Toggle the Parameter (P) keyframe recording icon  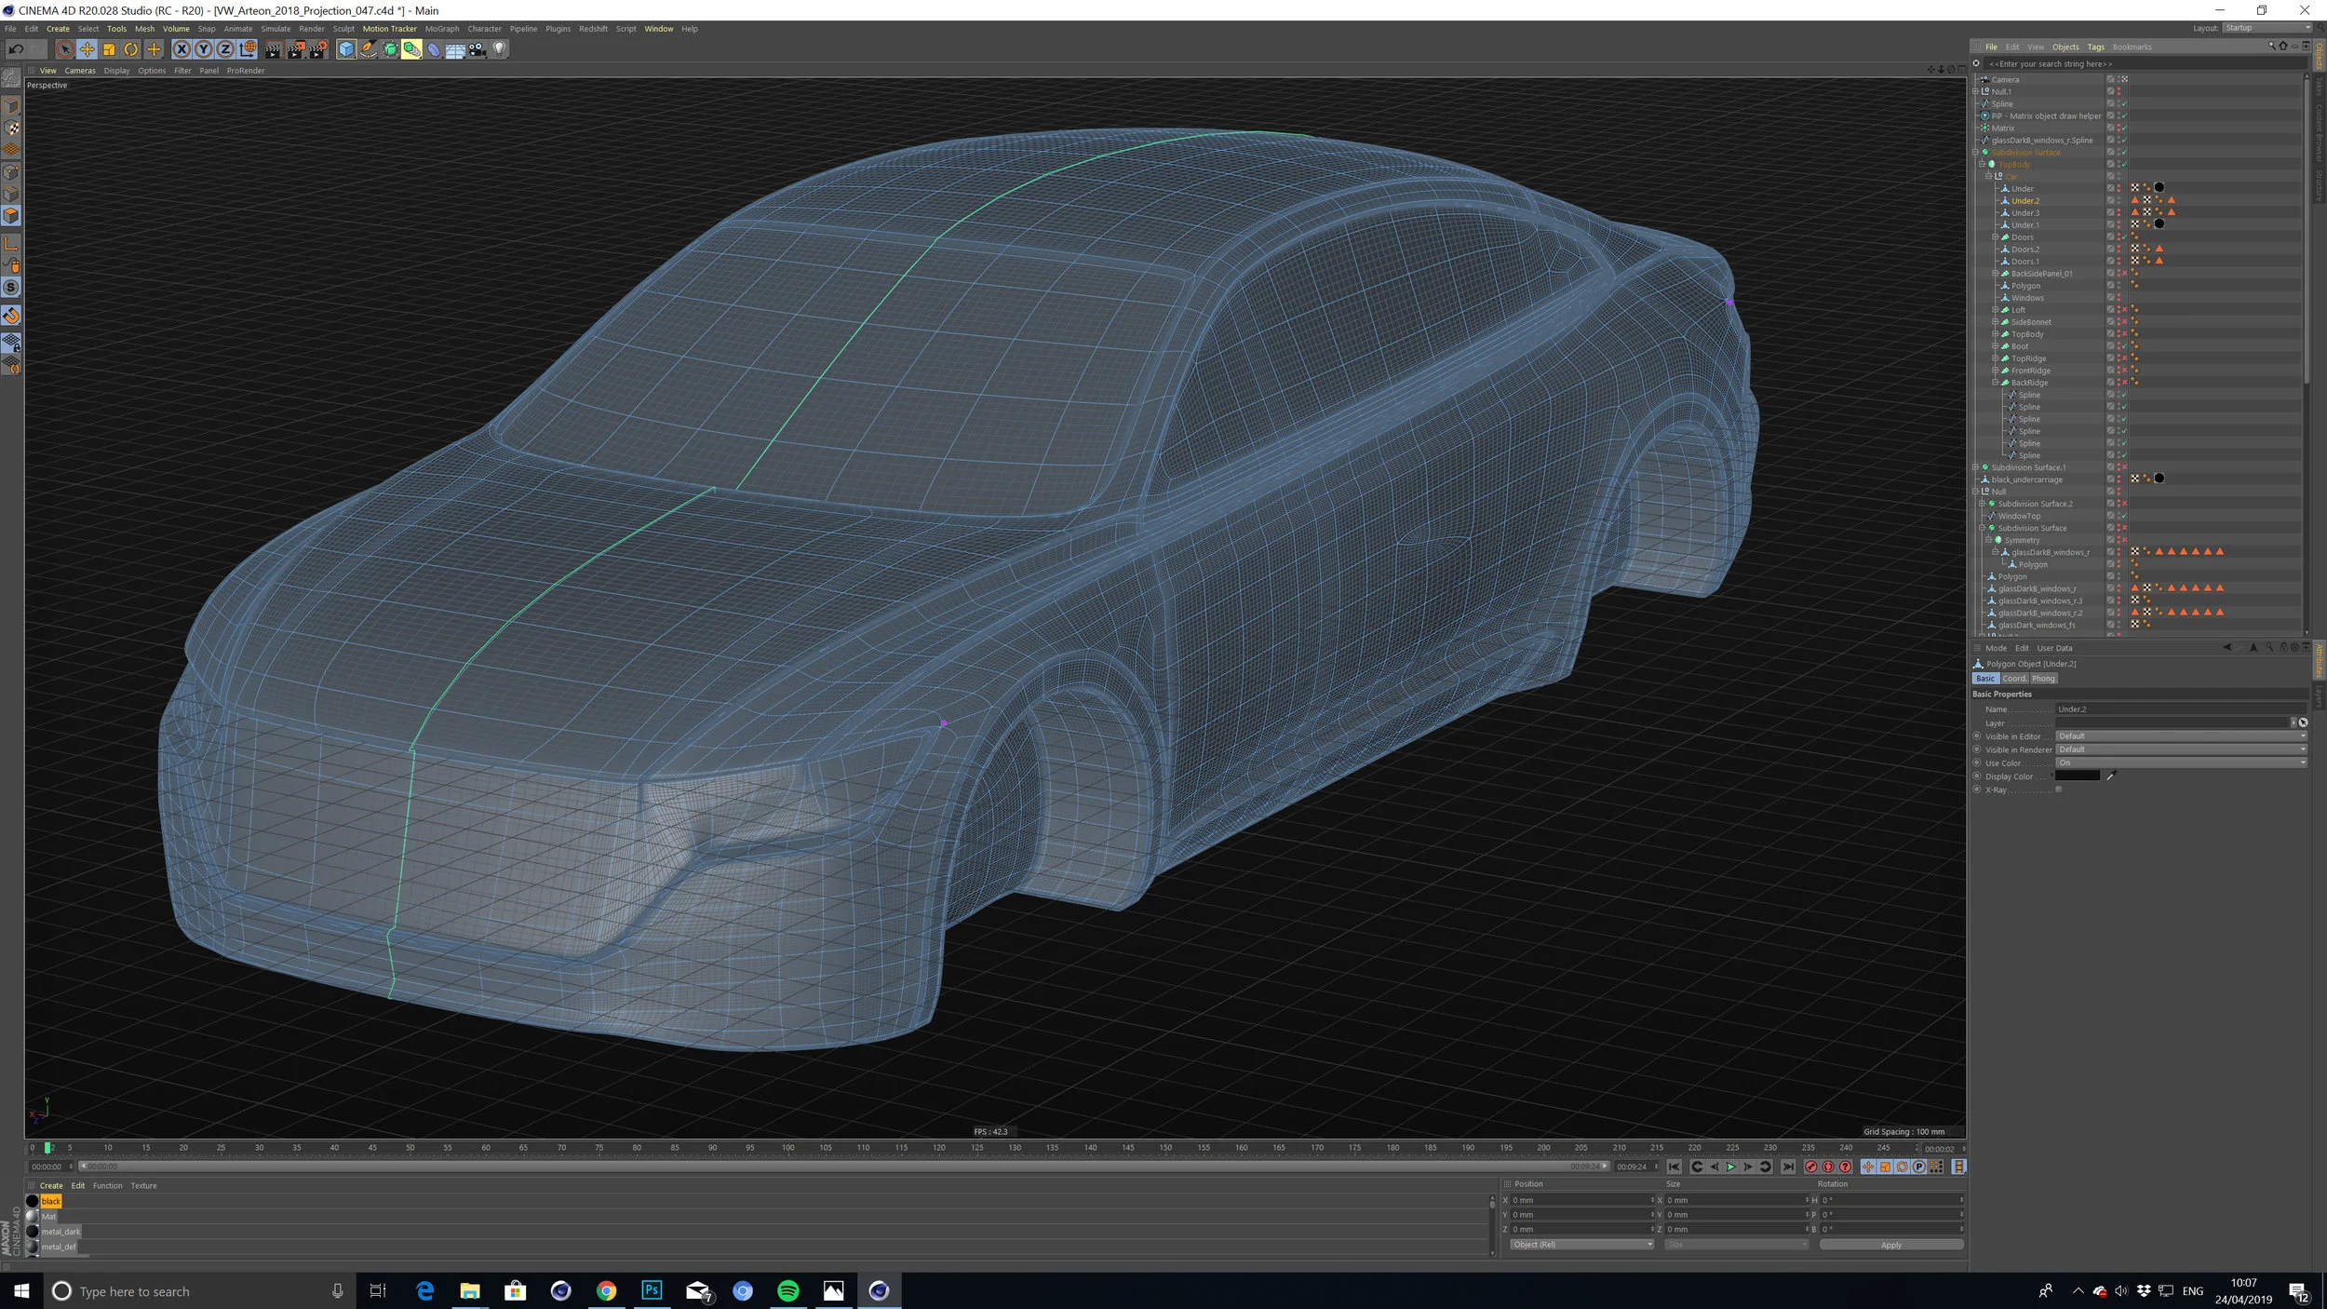[x=1919, y=1167]
